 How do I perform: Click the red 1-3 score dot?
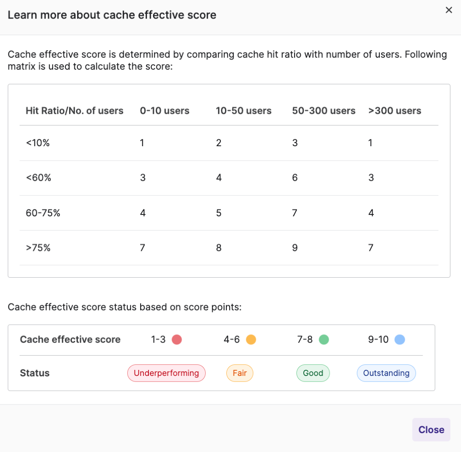(177, 340)
